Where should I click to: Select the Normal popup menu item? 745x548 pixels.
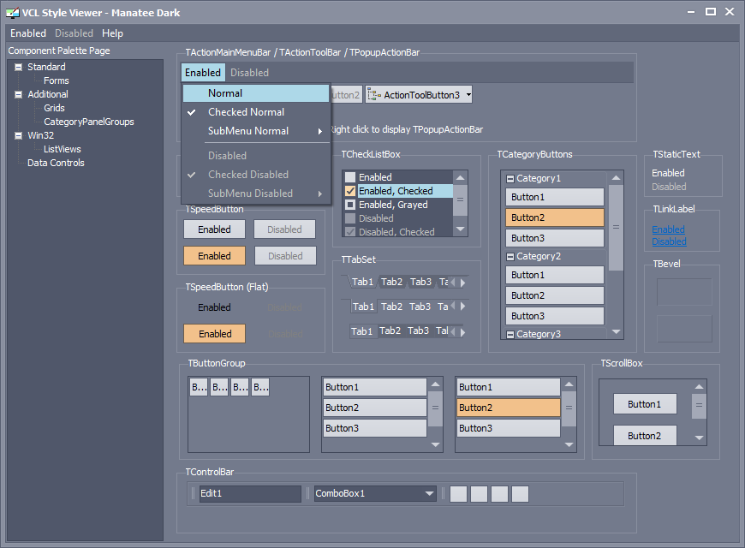point(256,93)
